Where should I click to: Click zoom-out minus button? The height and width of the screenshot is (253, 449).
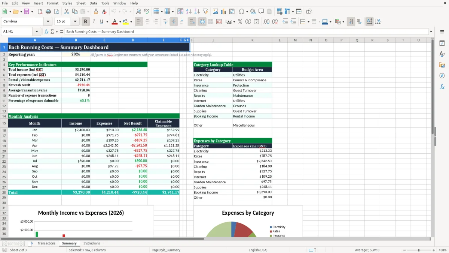(404, 250)
